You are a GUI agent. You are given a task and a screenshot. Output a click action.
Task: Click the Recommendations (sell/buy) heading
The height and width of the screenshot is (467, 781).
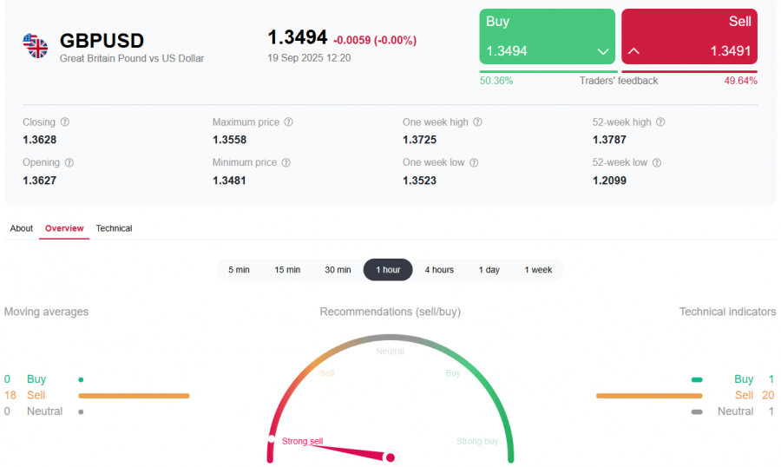390,312
